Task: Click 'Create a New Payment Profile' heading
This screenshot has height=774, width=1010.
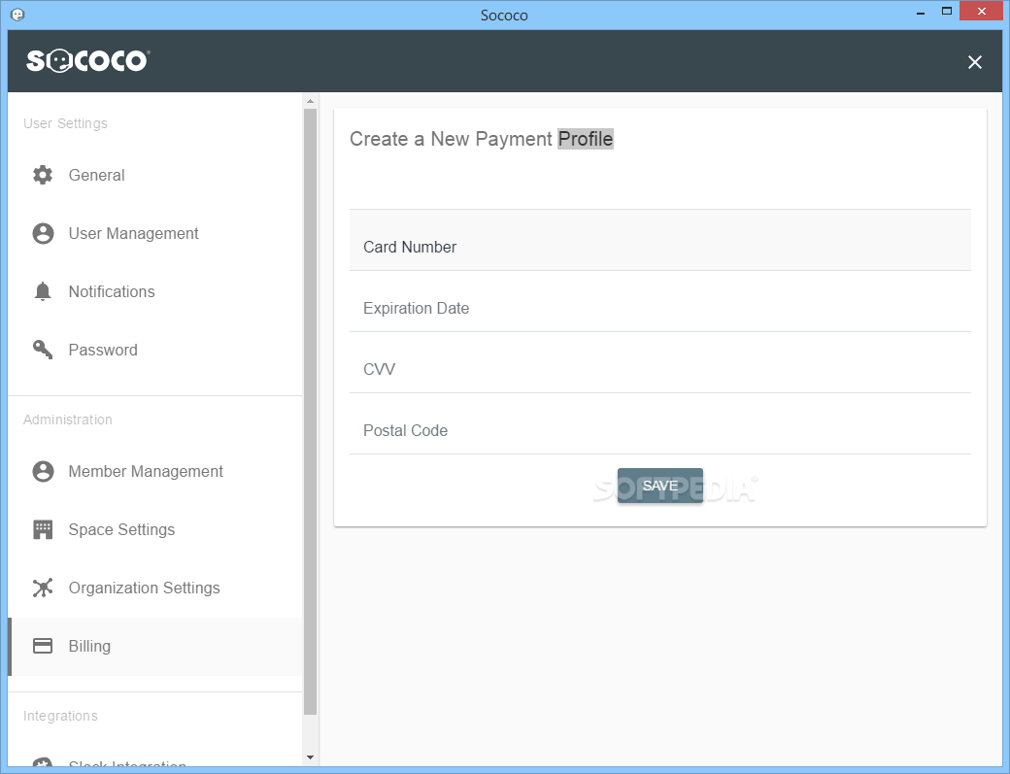Action: [481, 139]
